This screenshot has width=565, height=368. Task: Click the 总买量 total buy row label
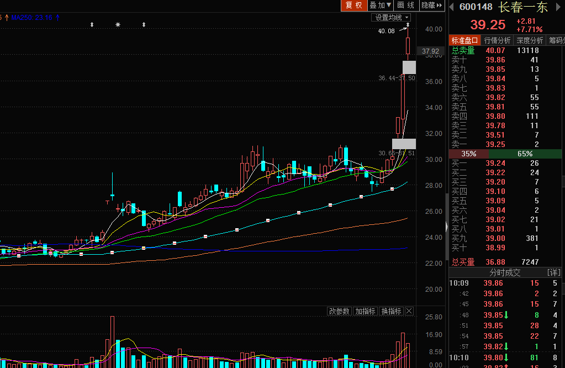[x=463, y=262]
